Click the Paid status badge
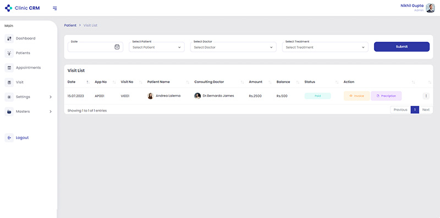This screenshot has width=440, height=218. (318, 96)
